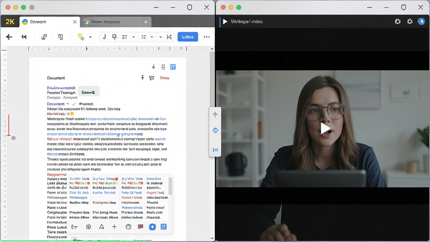Select the blue table grid icon on the page
Screen dimensions: 430x242
pyautogui.click(x=173, y=67)
